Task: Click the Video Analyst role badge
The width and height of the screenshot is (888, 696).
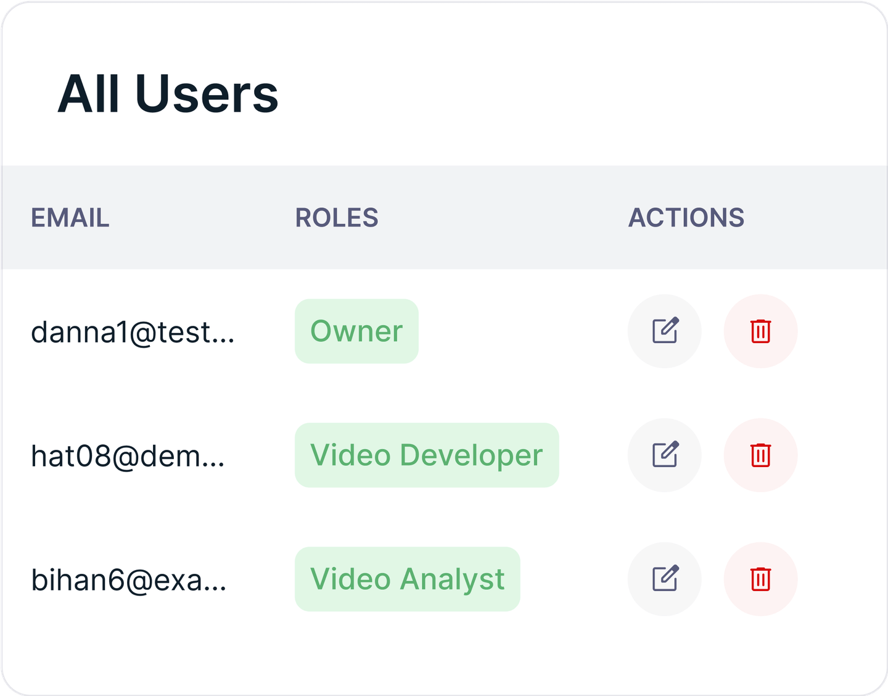Action: click(407, 579)
